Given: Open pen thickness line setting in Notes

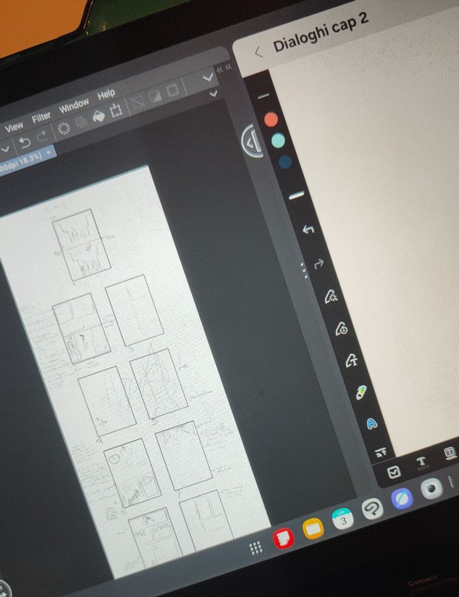Looking at the screenshot, I should pyautogui.click(x=297, y=195).
